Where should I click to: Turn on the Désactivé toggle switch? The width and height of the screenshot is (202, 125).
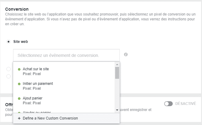pos(168,104)
